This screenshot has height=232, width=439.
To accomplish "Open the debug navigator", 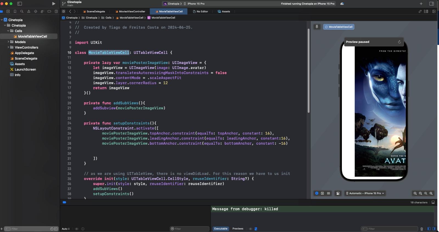I will tap(42, 11).
